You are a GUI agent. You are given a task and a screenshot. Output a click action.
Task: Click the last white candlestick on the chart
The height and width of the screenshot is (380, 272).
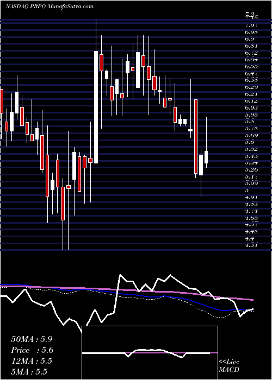[x=206, y=157]
